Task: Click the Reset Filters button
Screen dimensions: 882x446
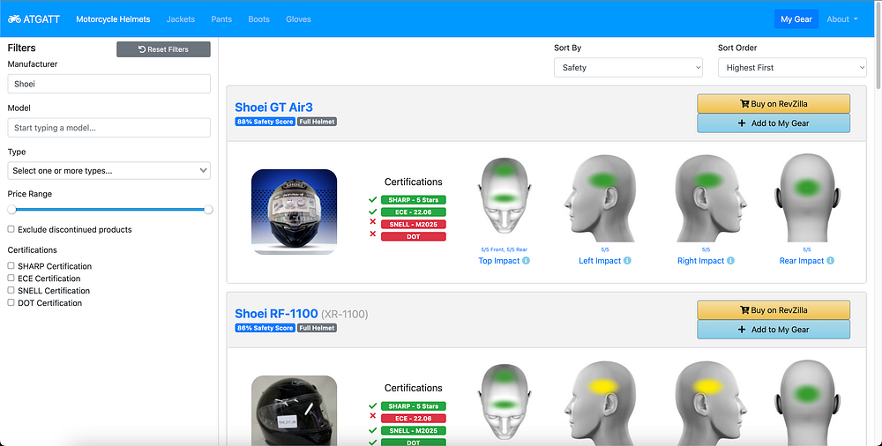Action: [164, 49]
